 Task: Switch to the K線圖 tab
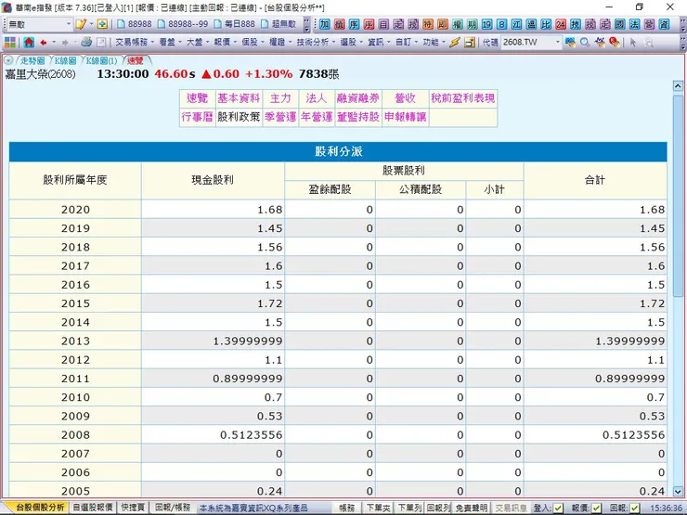[x=65, y=61]
